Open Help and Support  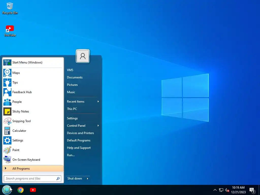click(79, 148)
